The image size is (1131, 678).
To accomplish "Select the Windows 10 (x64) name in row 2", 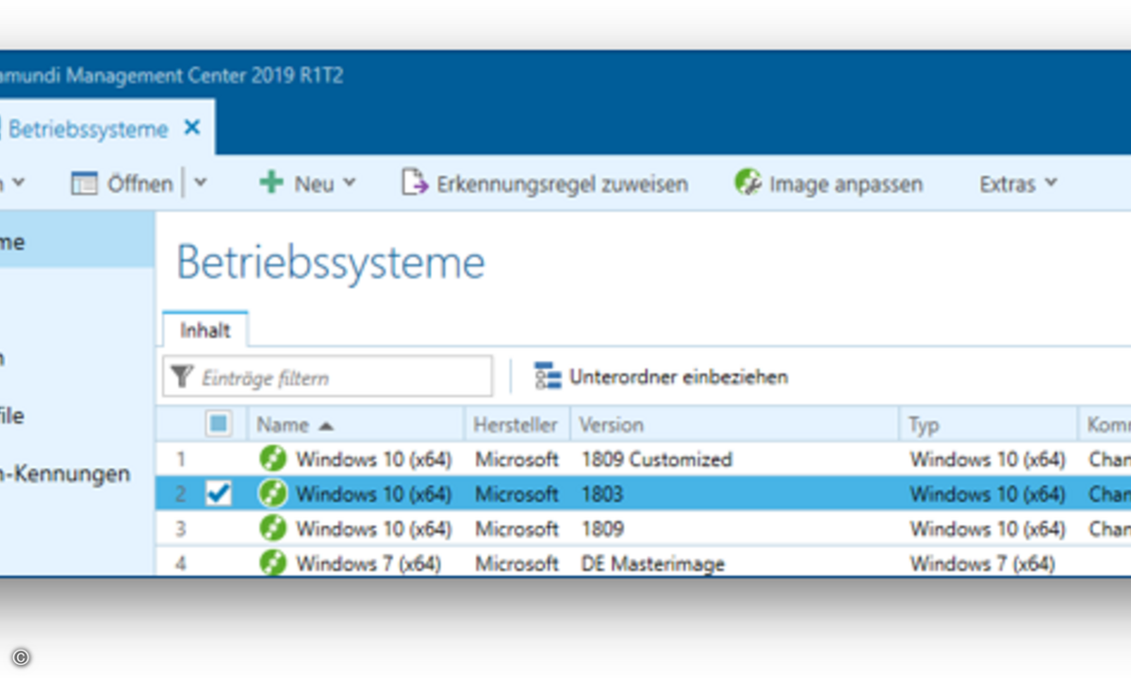I will pos(374,493).
